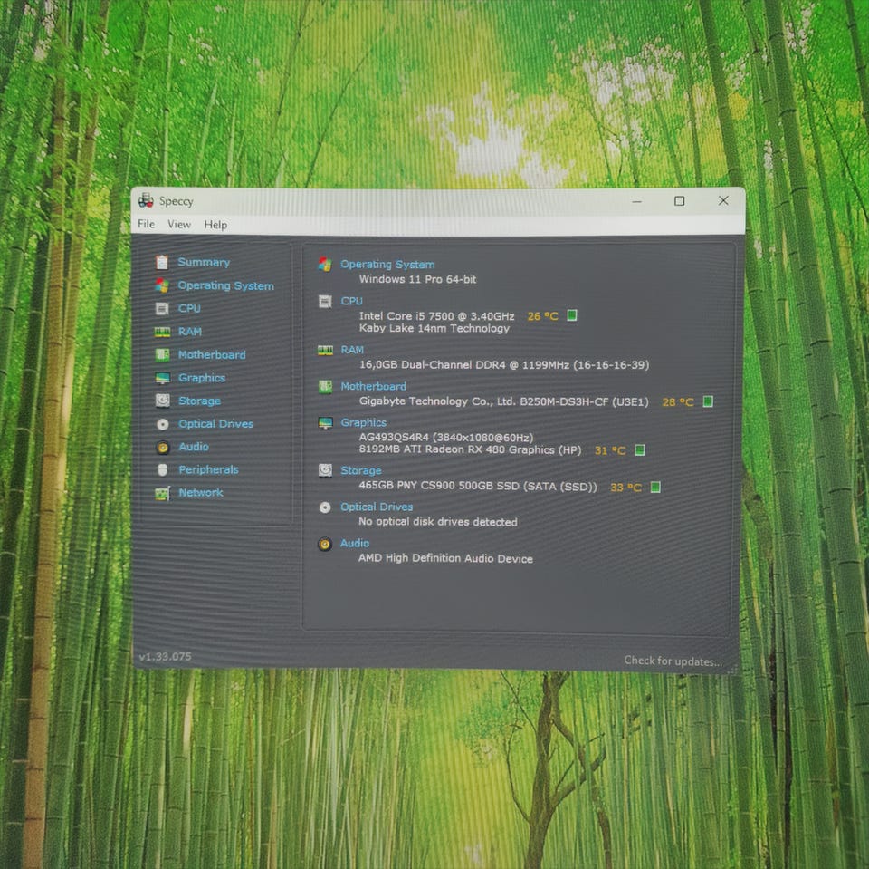Open Storage section in sidebar
Viewport: 869px width, 869px height.
(x=199, y=401)
